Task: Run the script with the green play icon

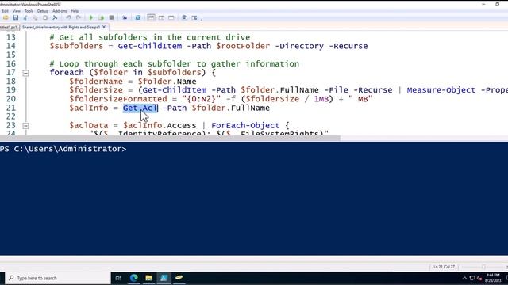Action: pyautogui.click(x=91, y=17)
